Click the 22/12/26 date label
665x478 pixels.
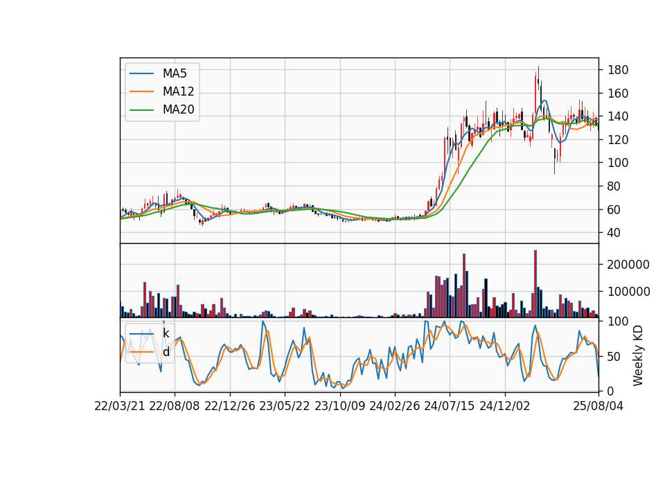tap(230, 406)
